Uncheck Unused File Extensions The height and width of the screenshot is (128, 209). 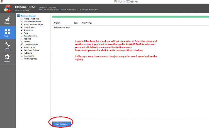click(x=21, y=21)
